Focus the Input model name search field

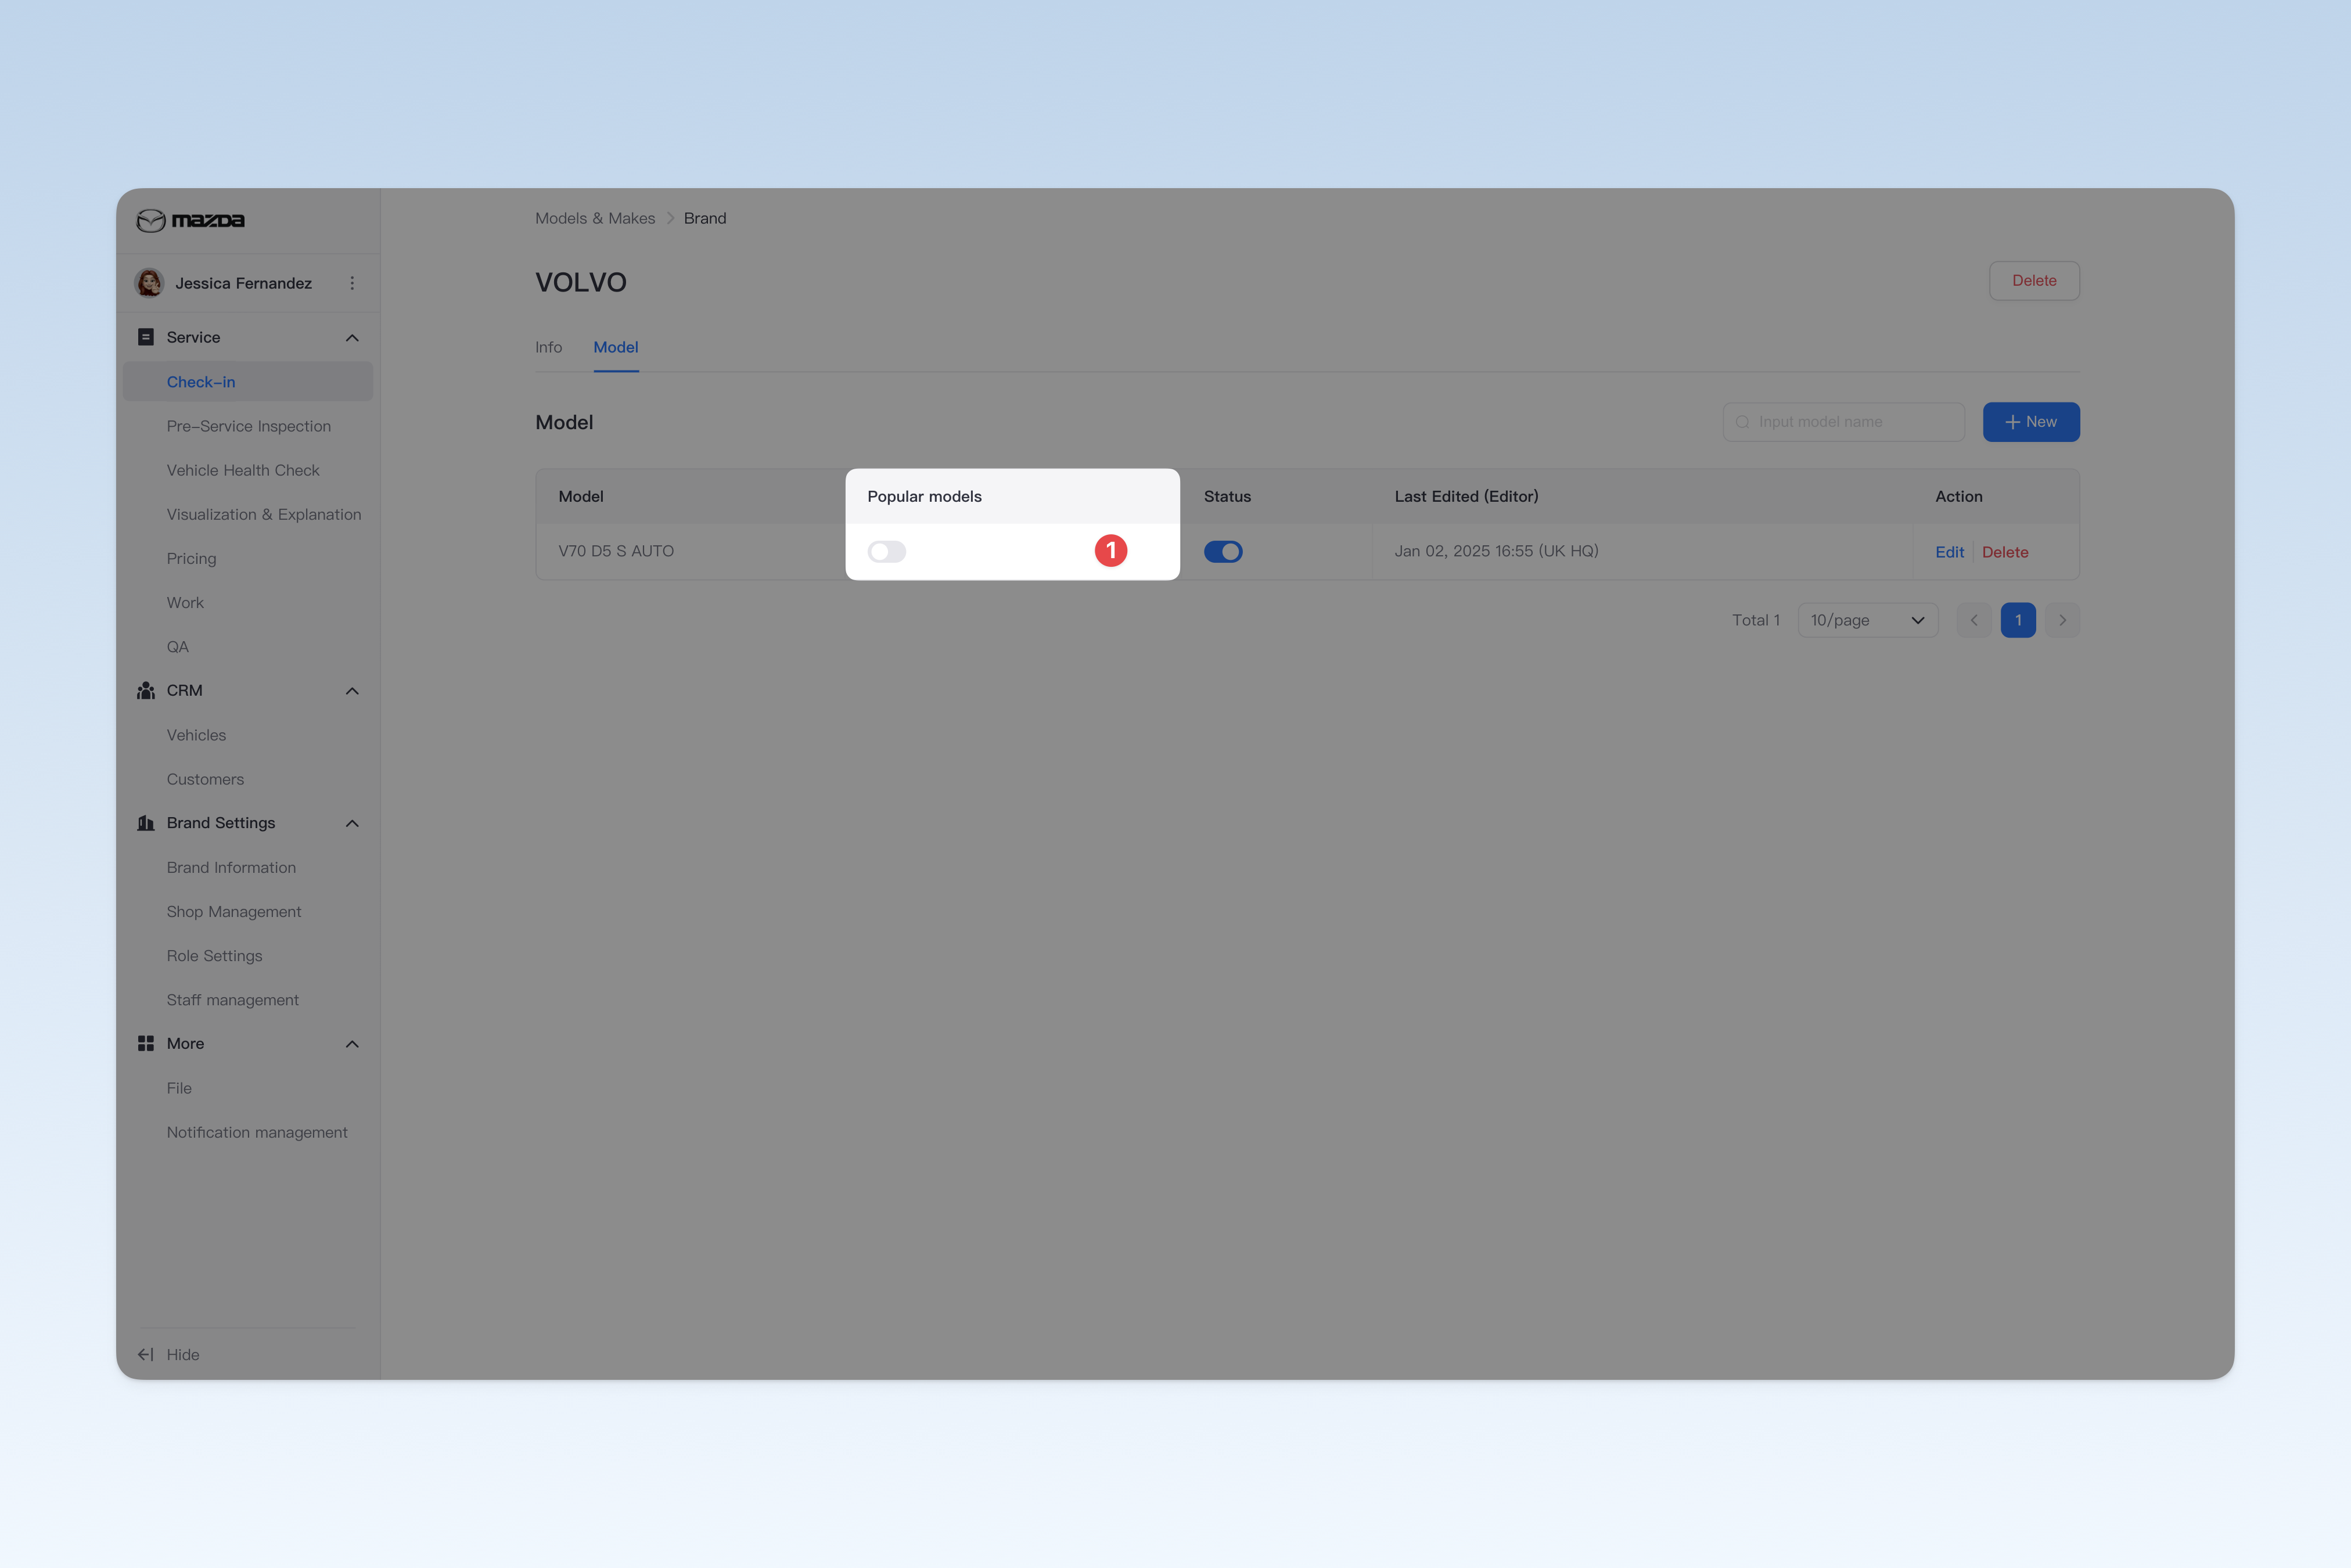tap(1843, 422)
